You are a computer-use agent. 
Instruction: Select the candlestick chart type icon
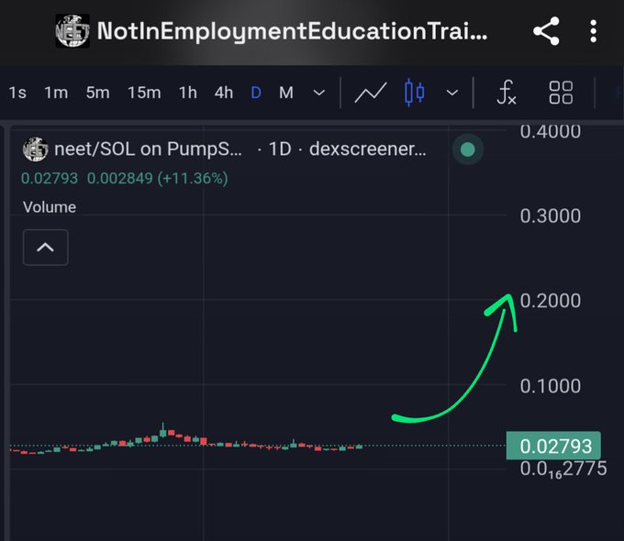(414, 93)
